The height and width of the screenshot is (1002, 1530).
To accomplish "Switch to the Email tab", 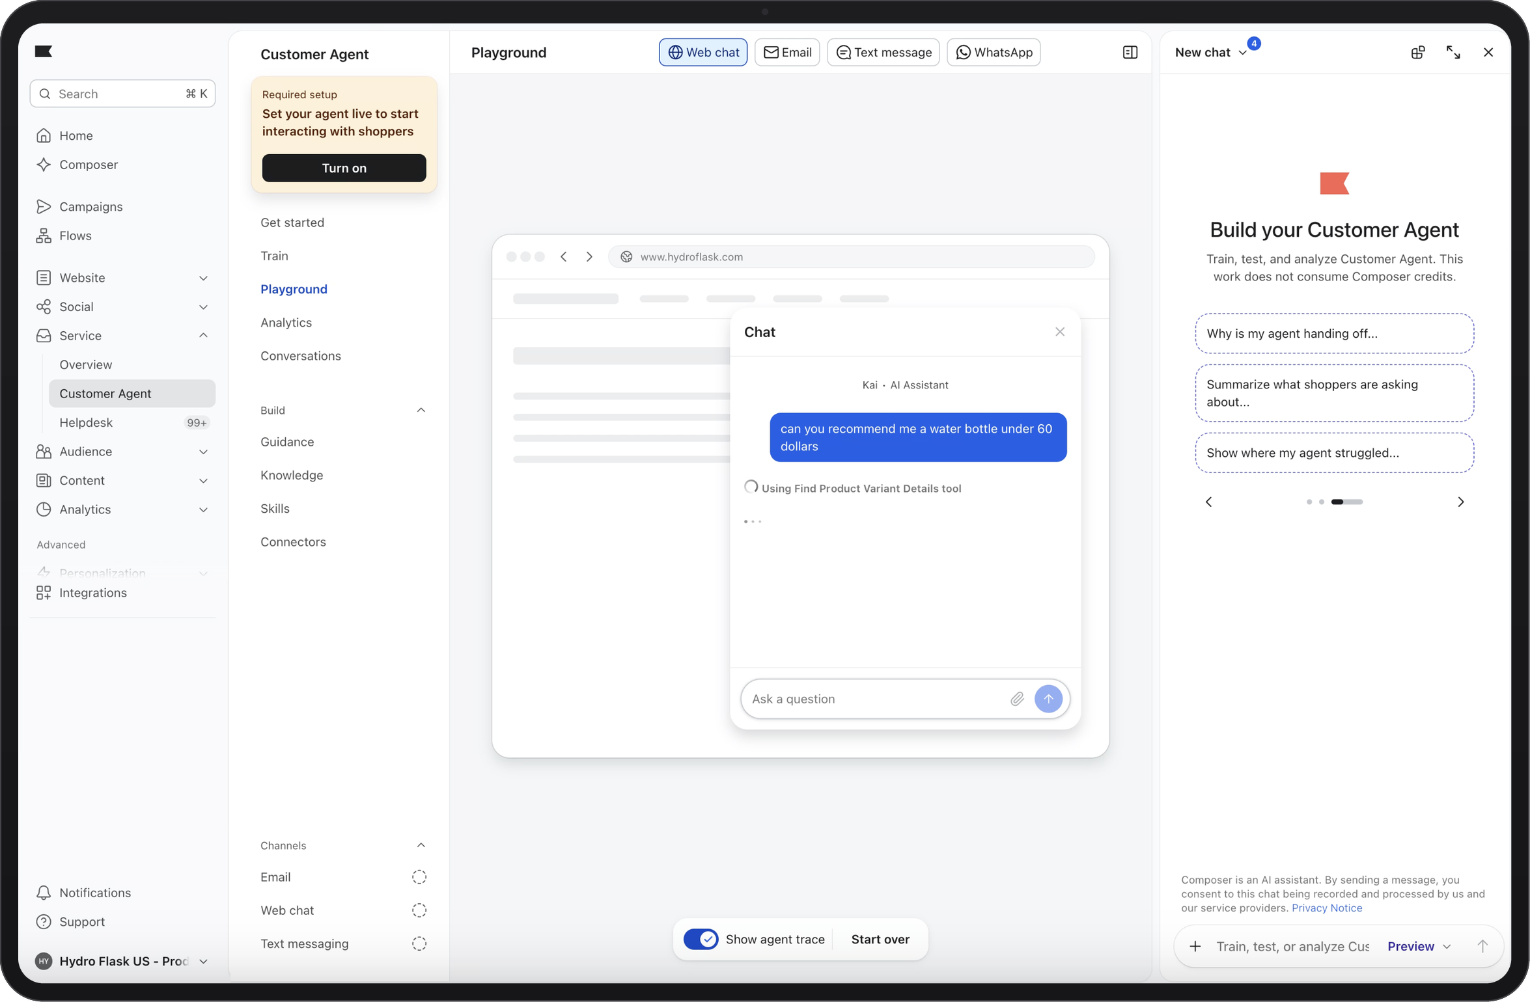I will click(x=786, y=53).
